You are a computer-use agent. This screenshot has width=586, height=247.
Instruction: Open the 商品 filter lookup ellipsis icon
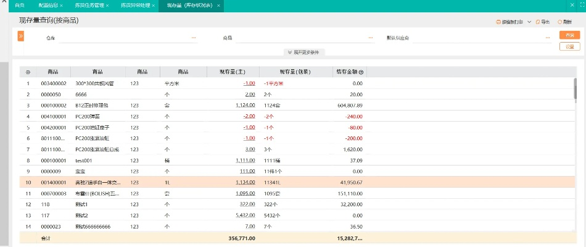(370, 38)
